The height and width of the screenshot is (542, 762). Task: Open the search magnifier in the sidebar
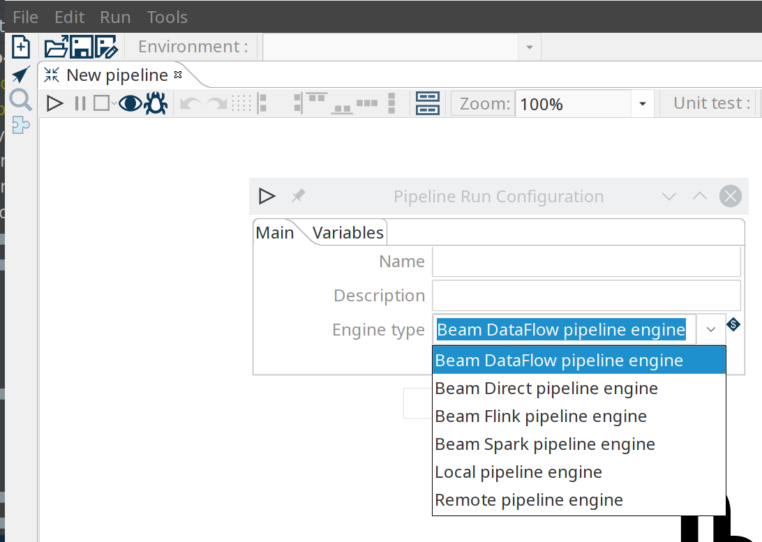pos(21,100)
